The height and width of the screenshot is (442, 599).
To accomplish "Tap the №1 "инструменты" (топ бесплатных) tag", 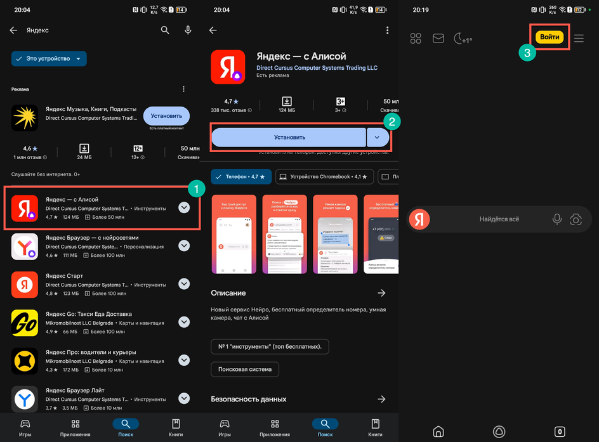I will click(x=270, y=347).
